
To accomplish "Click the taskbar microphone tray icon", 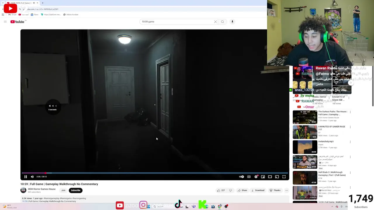I will tap(342, 206).
